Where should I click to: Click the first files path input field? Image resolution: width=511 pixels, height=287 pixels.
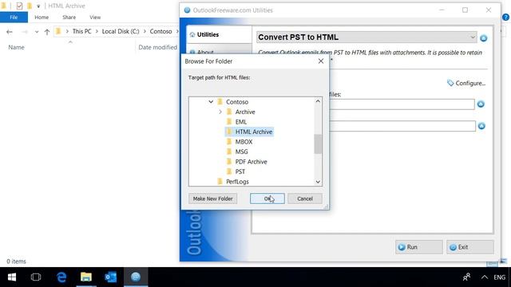point(402,104)
